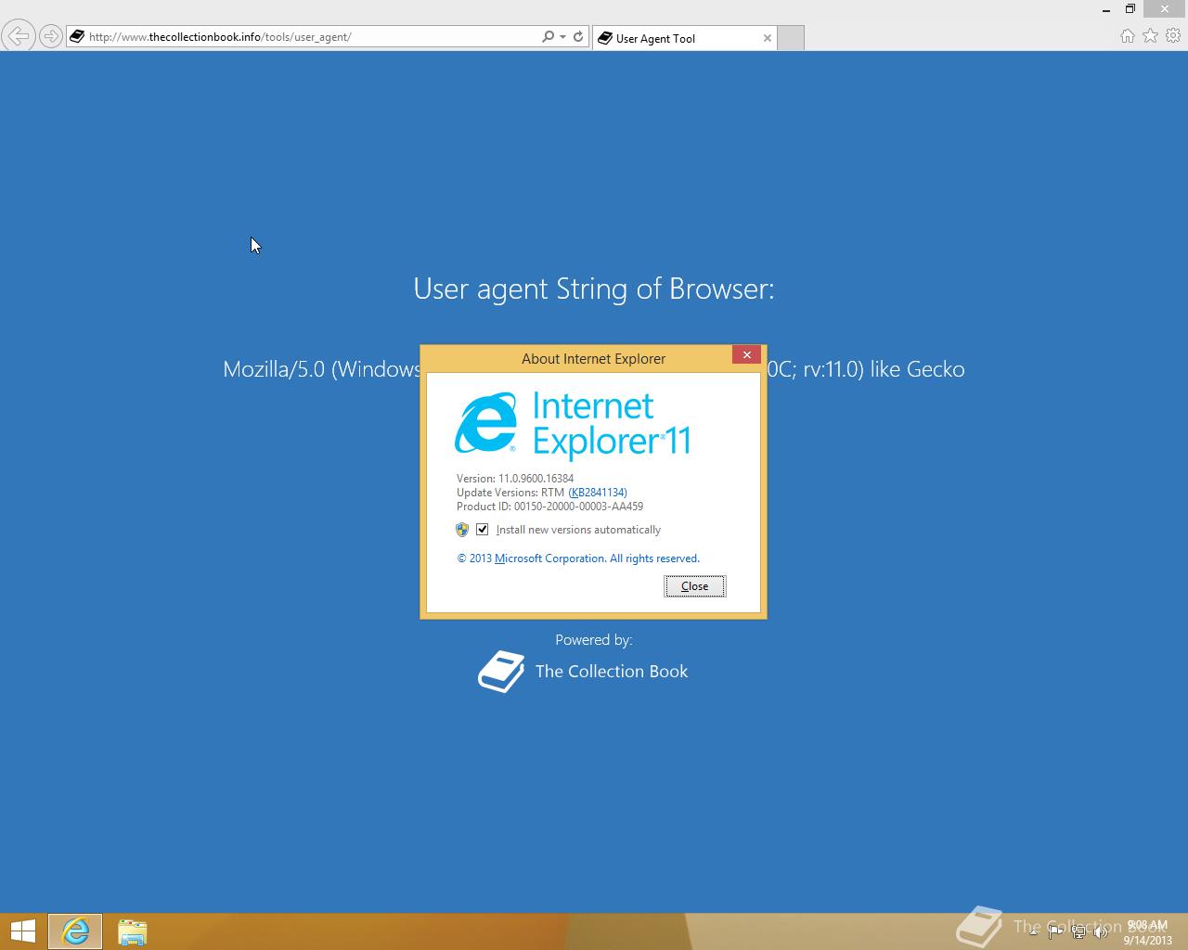Screen dimensions: 1188x950
Task: Open File Explorer from the taskbar
Action: coord(133,931)
